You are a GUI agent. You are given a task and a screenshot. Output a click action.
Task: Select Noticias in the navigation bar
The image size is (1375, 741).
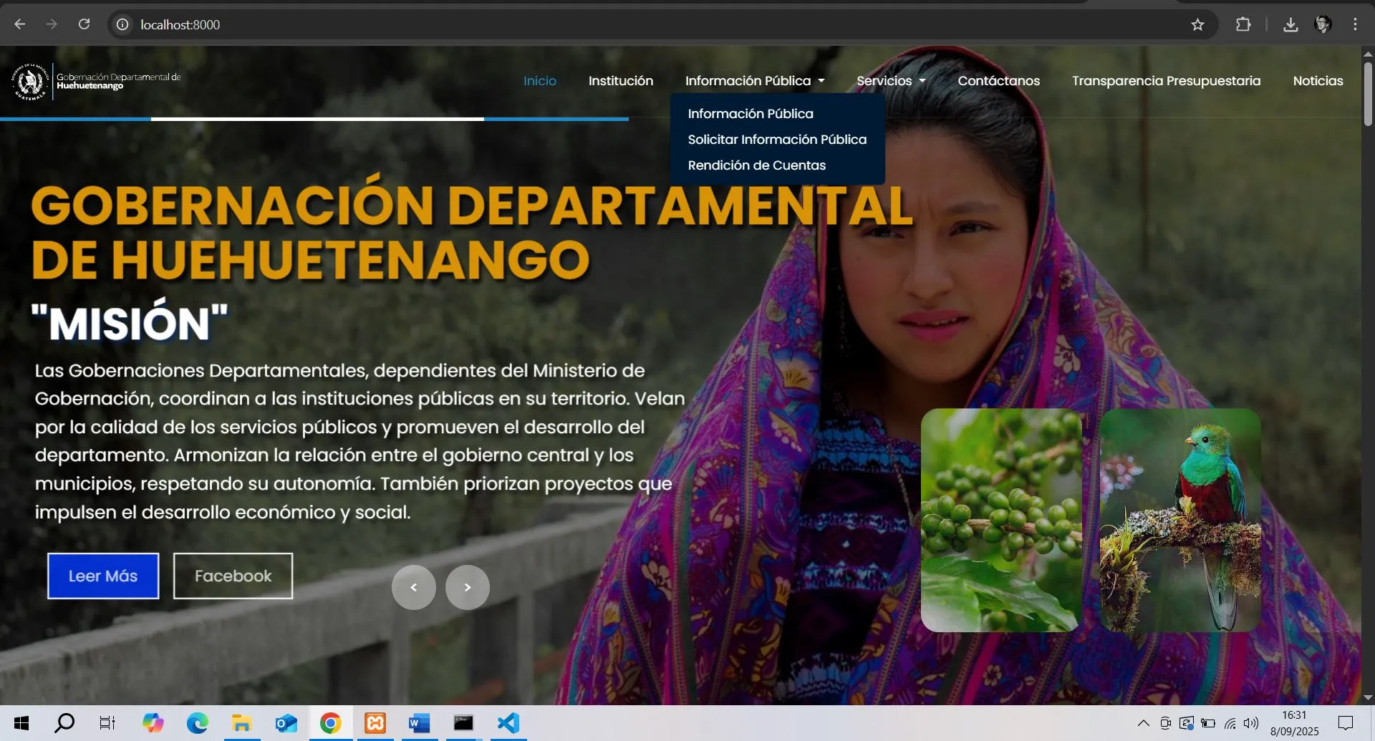[1318, 81]
